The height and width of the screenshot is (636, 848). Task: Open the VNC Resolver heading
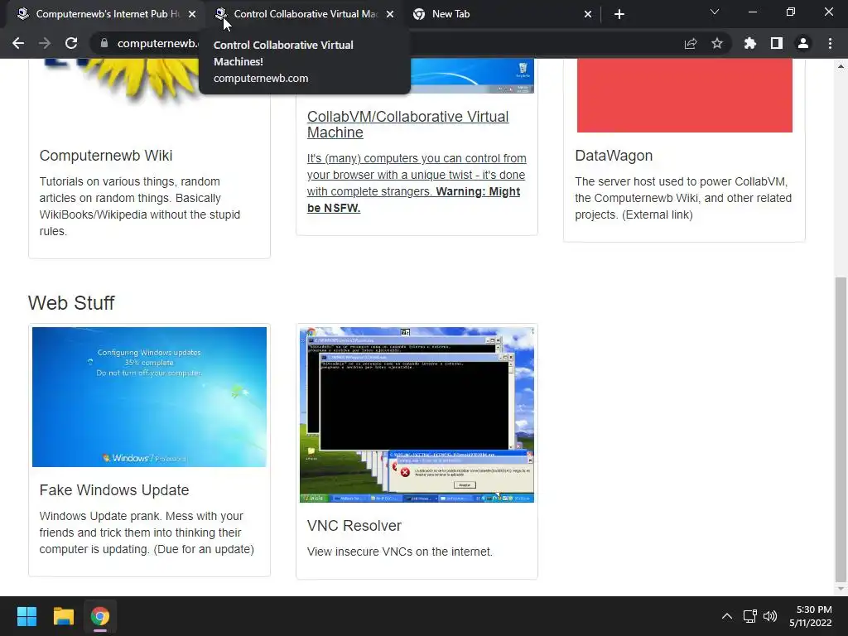[x=354, y=526]
